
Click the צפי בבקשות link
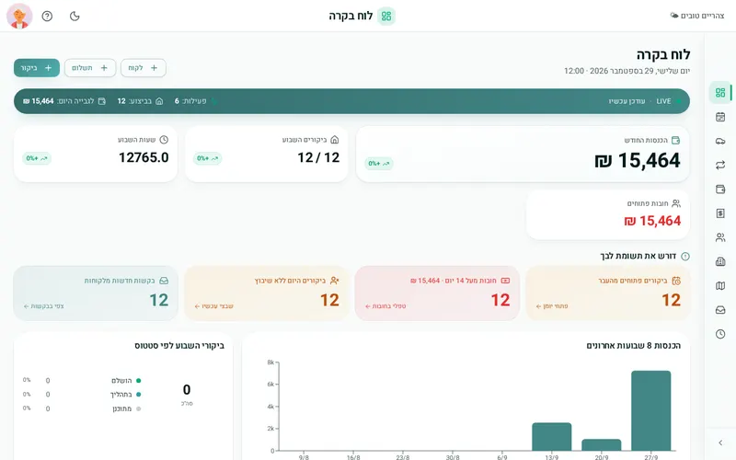pos(43,306)
